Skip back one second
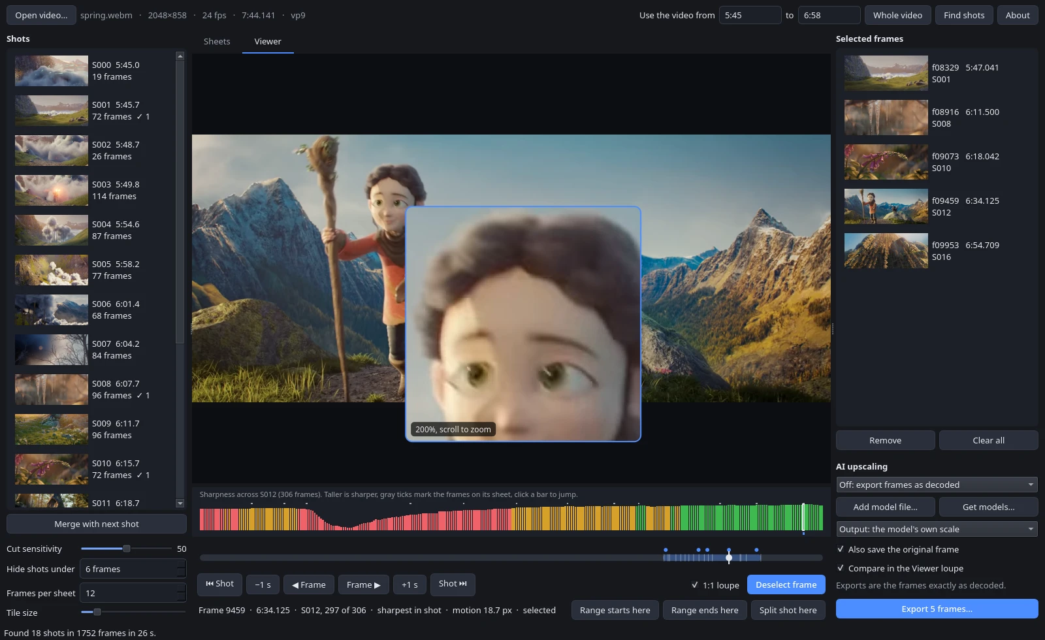This screenshot has height=640, width=1045. tap(263, 585)
